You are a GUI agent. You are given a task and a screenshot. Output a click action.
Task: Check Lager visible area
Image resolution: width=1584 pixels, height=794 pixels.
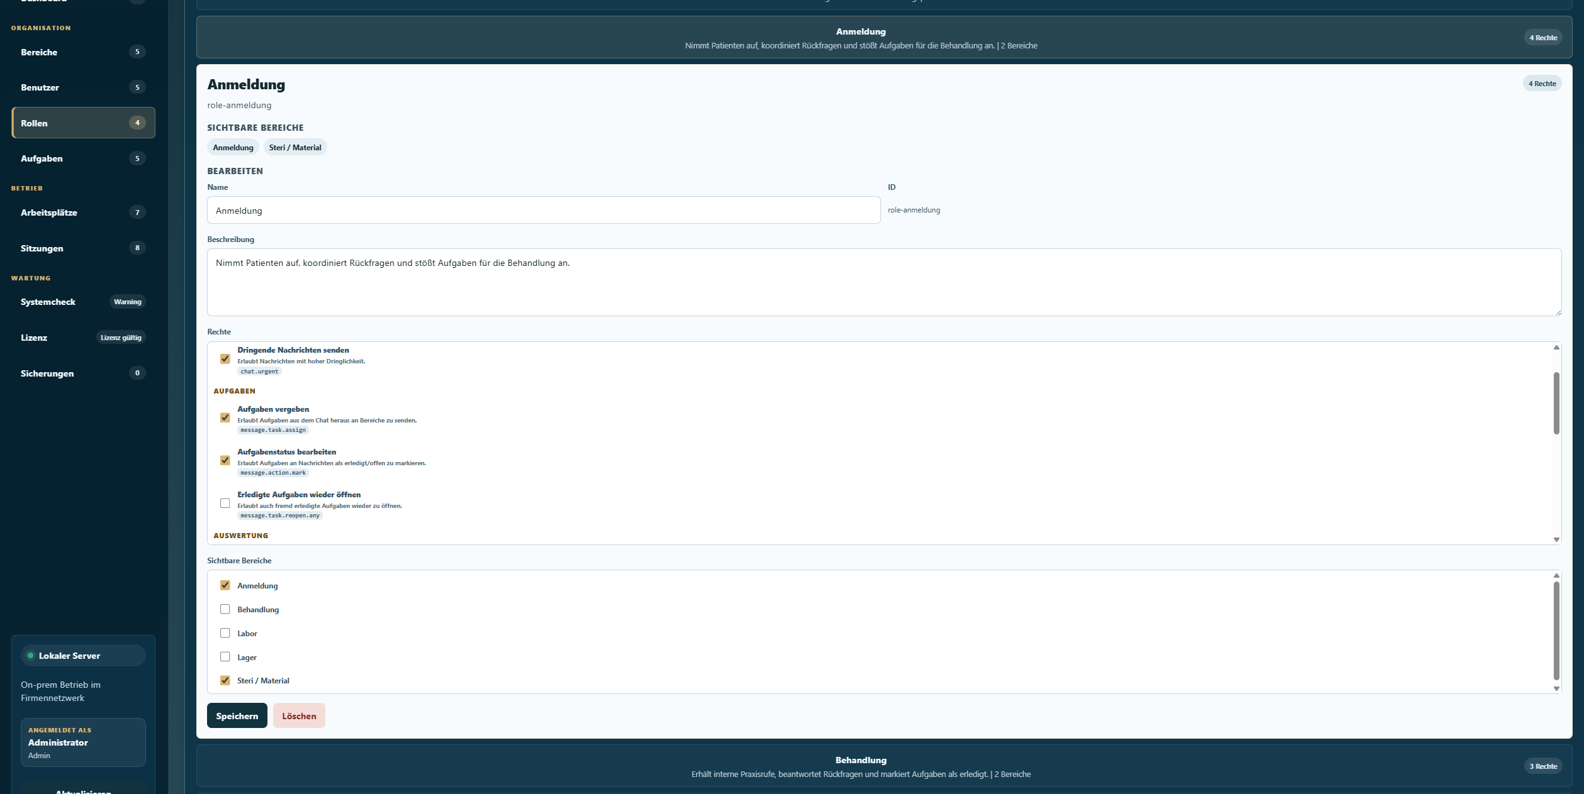click(225, 657)
